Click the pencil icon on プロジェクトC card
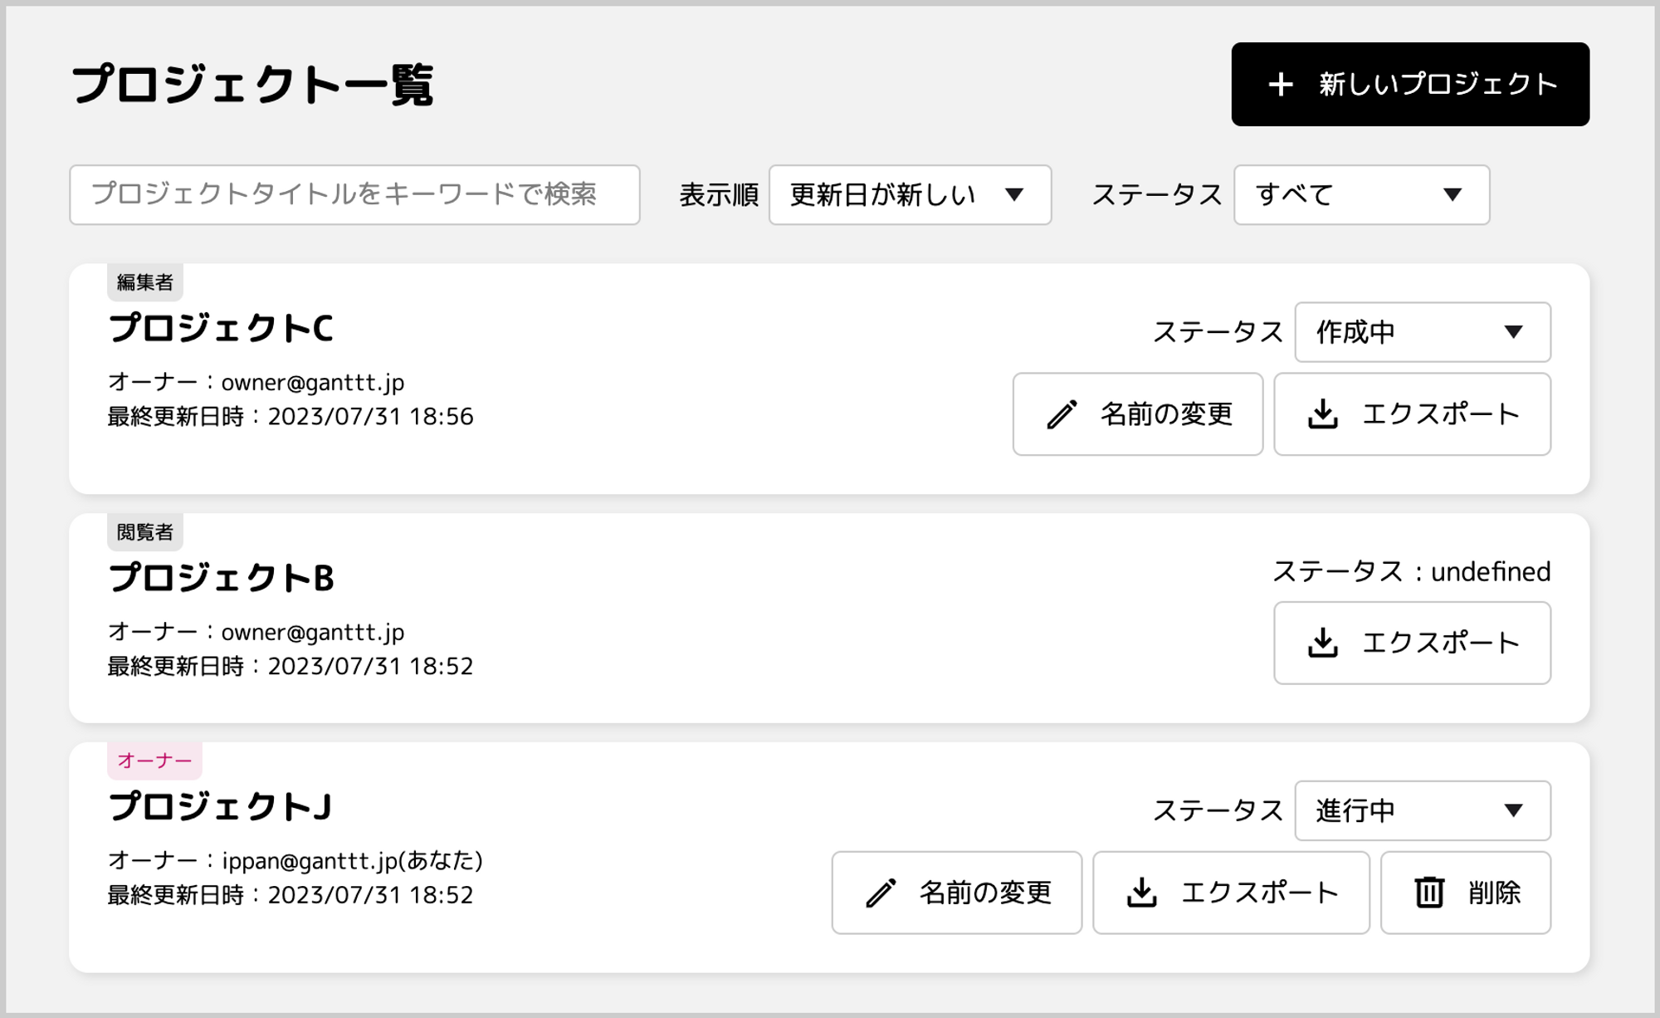 [1062, 414]
